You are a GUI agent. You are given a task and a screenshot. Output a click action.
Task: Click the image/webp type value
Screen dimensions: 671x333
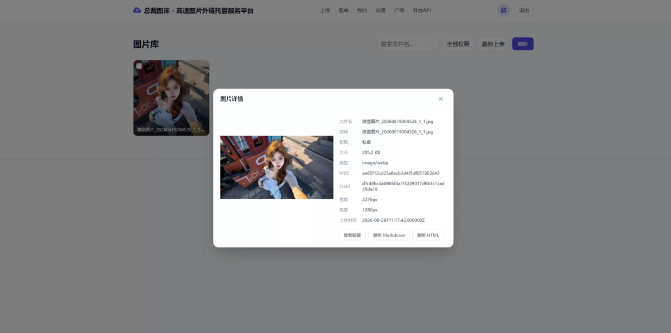(x=375, y=163)
